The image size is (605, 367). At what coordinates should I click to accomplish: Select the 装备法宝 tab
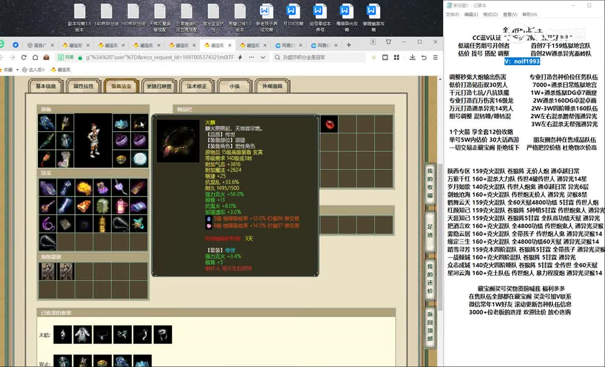121,86
